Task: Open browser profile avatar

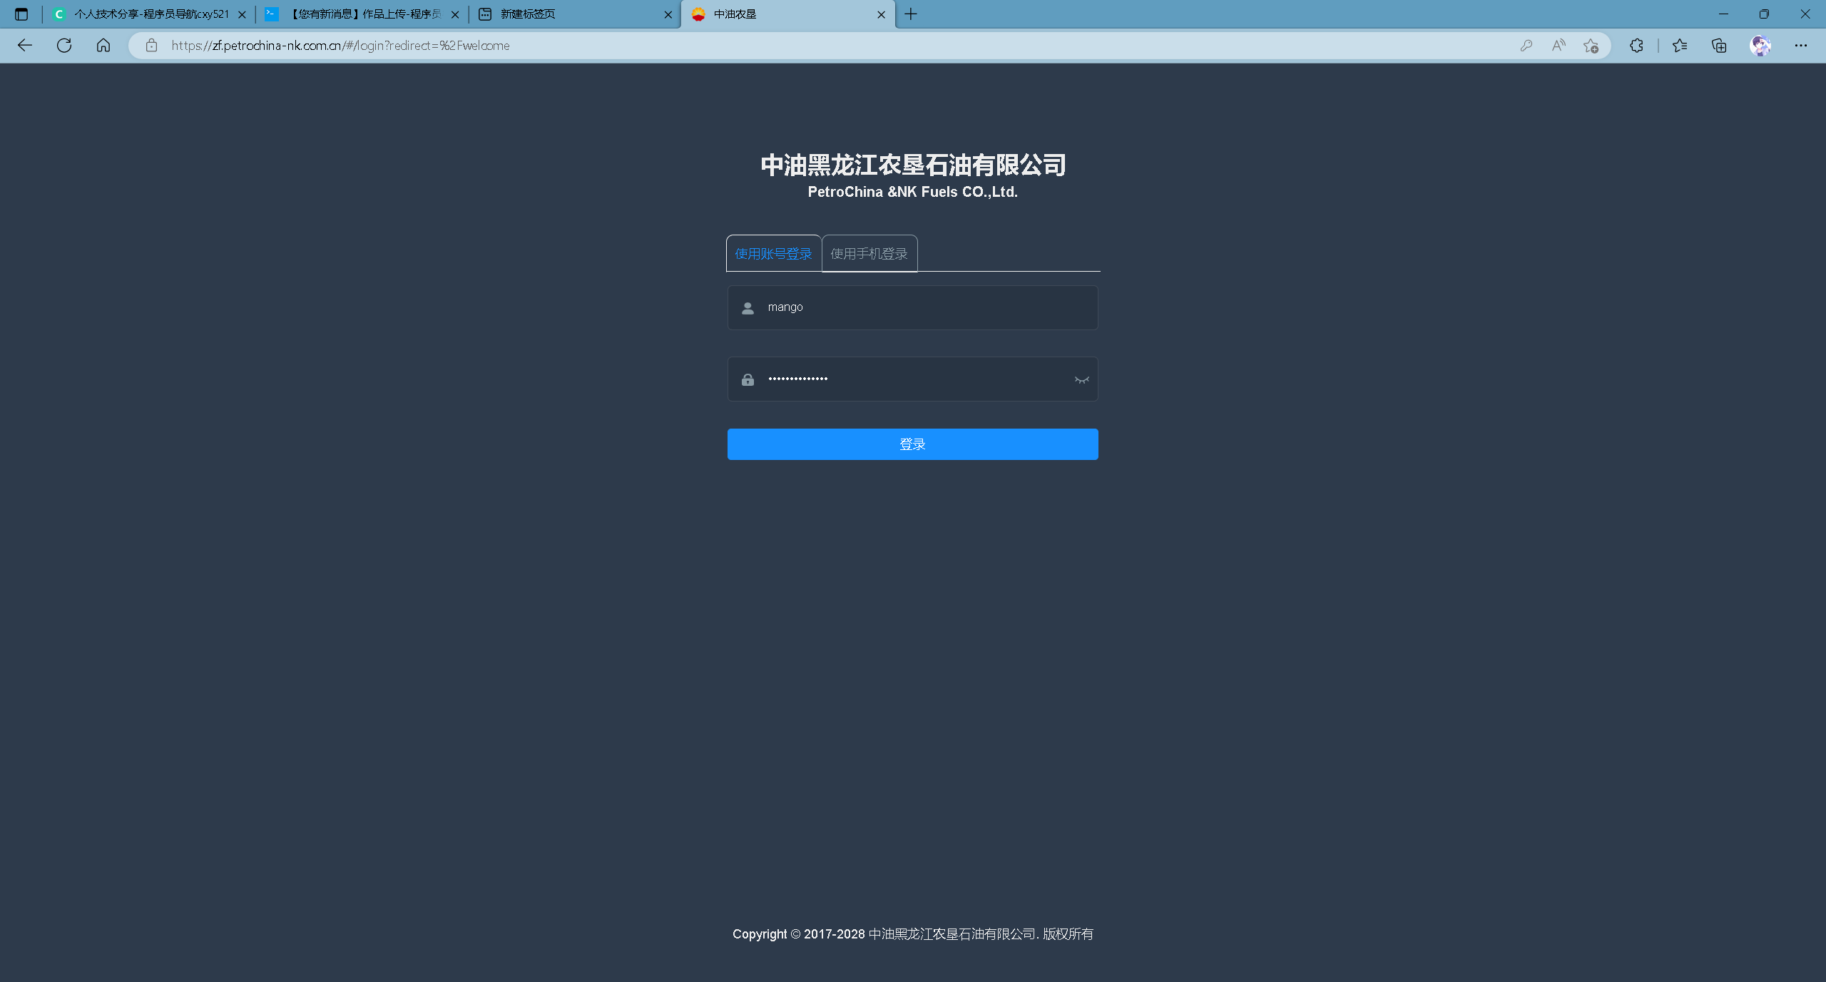Action: click(1760, 46)
